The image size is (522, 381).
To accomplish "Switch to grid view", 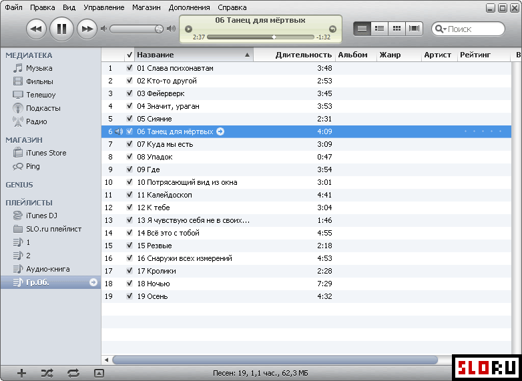I will coord(397,29).
